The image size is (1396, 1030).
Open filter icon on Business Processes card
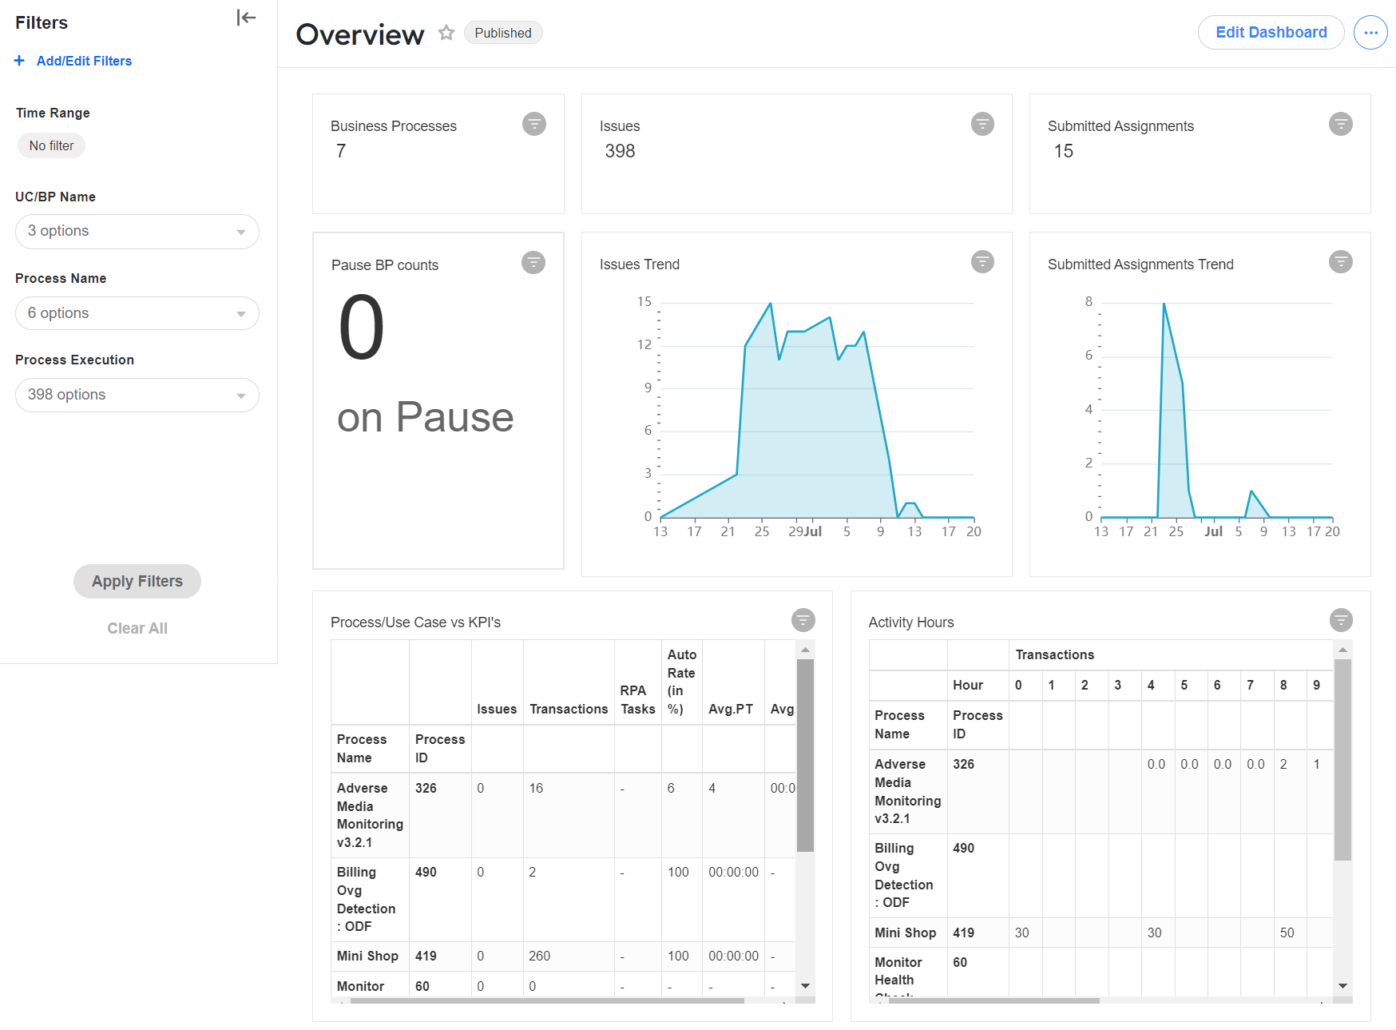tap(534, 124)
